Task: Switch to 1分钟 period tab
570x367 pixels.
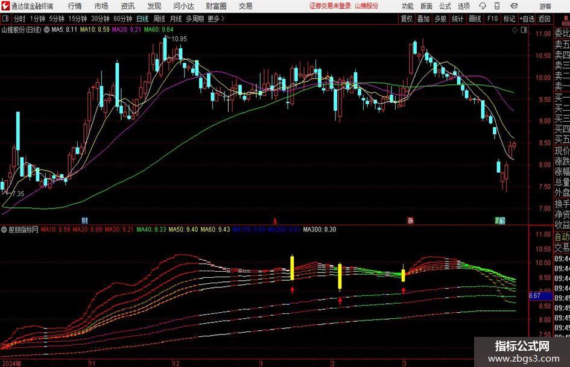Action: pos(37,19)
